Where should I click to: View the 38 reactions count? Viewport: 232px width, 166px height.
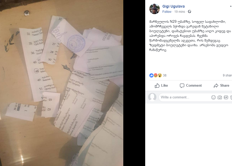[x=165, y=75]
